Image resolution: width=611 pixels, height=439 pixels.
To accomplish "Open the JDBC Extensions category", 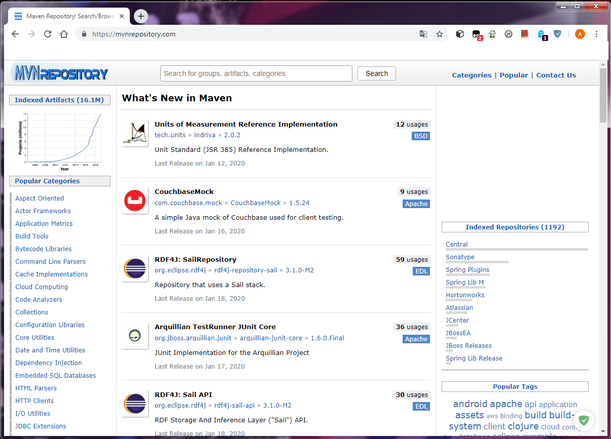I will click(41, 426).
